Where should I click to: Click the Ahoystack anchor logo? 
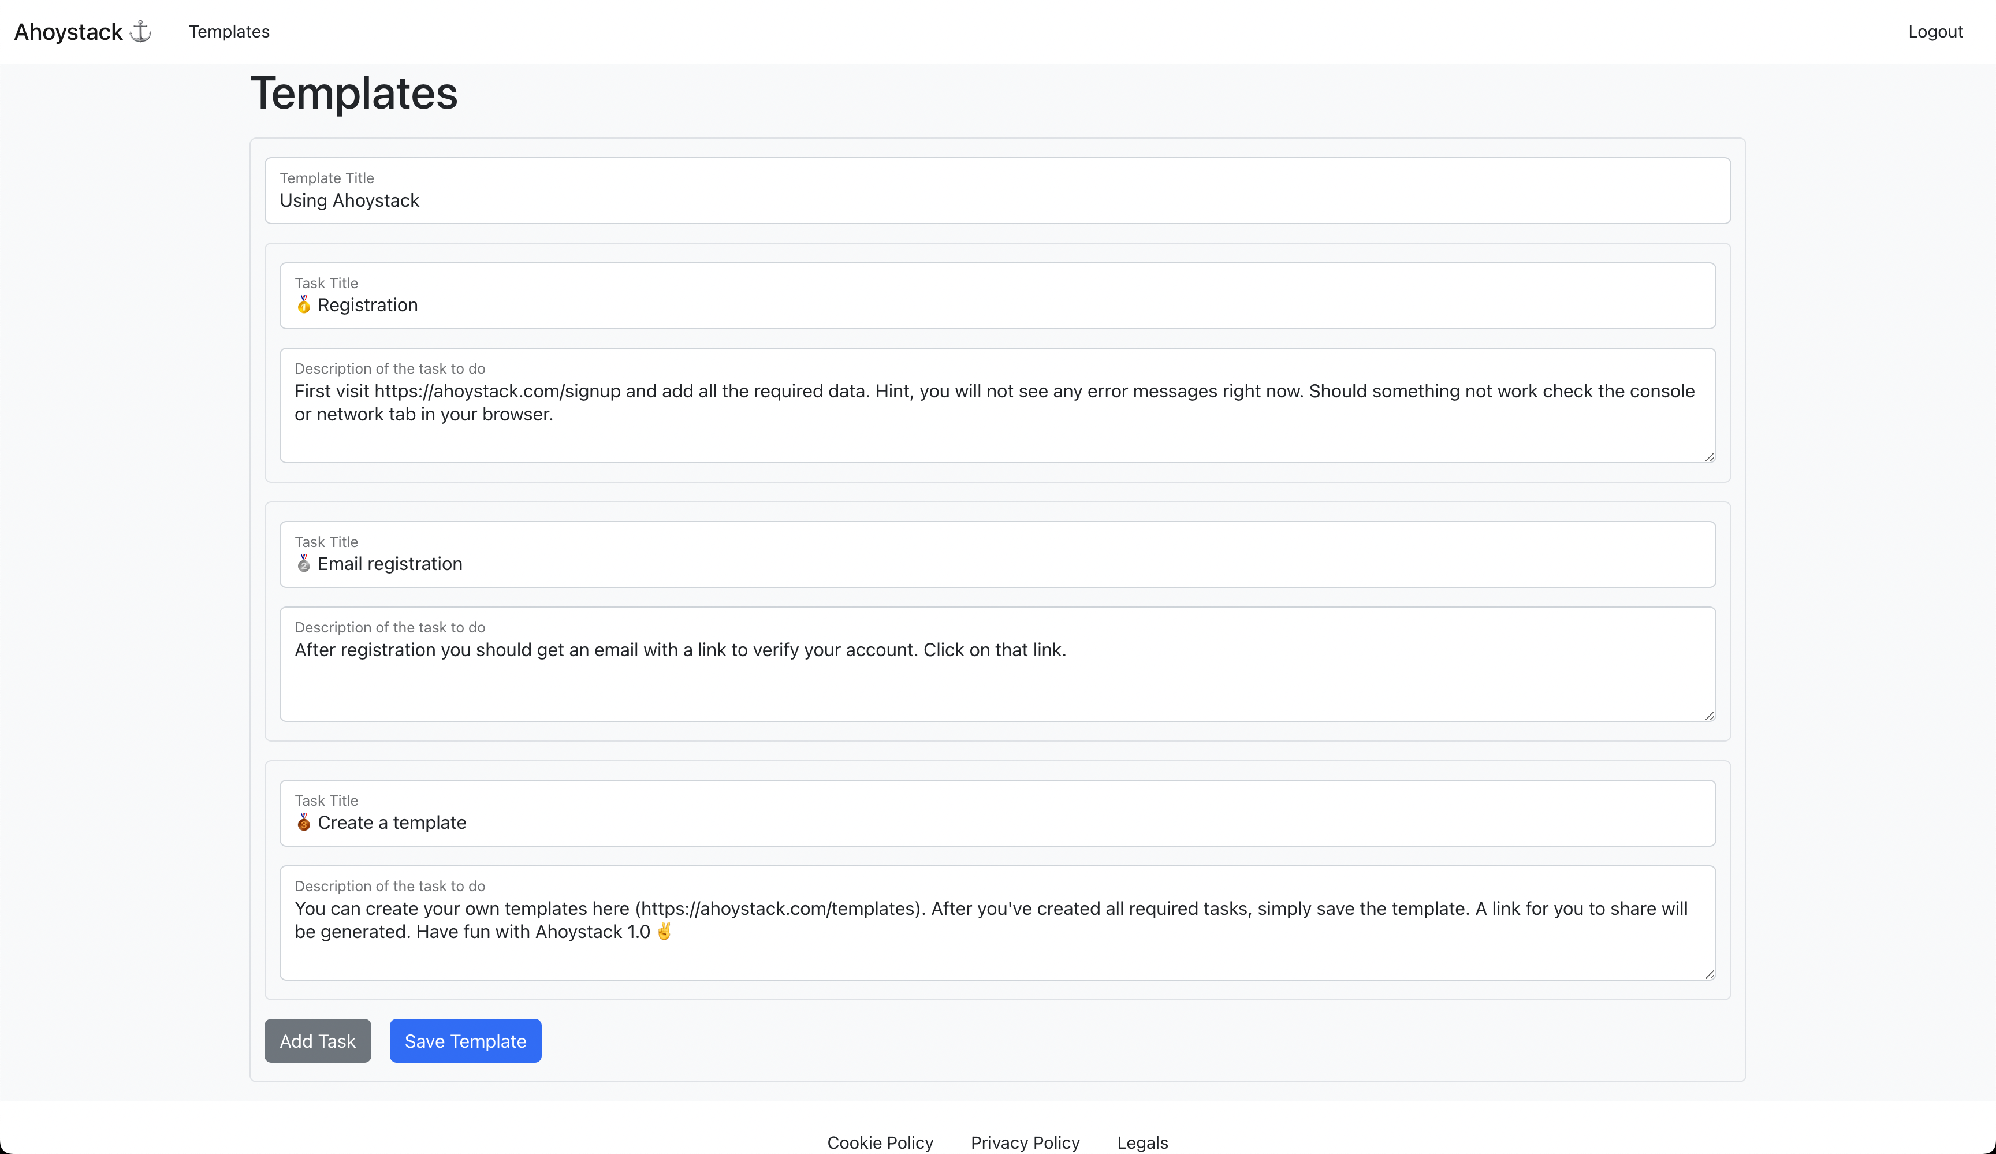pyautogui.click(x=83, y=32)
